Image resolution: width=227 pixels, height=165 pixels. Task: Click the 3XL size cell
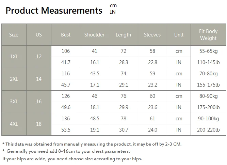click(x=14, y=102)
